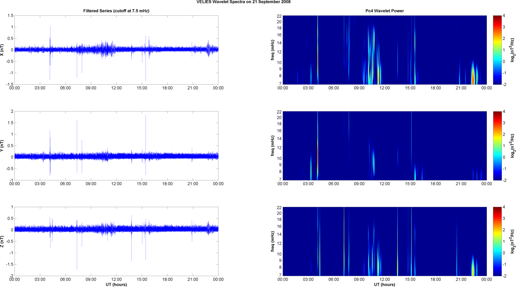The height and width of the screenshot is (287, 516).
Task: Select the top wavelet power spectrogram
Action: point(384,50)
